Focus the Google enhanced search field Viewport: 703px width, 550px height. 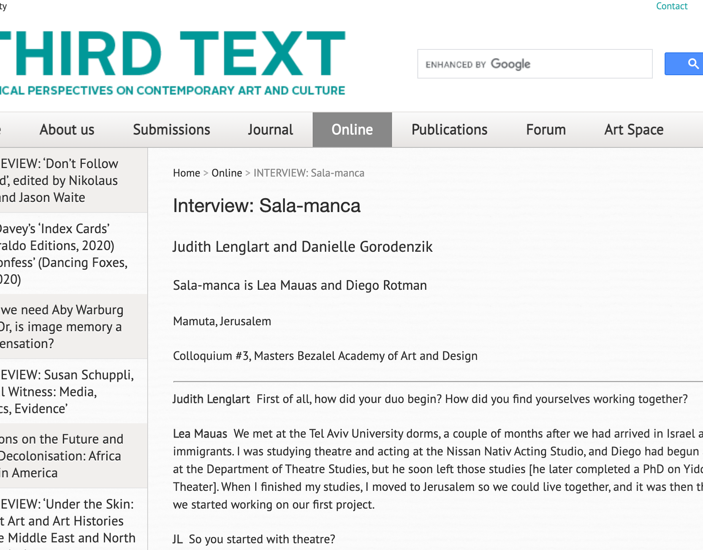click(535, 64)
